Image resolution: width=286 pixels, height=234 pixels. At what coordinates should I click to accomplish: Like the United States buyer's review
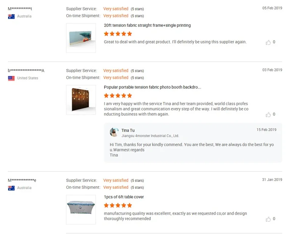point(268,115)
